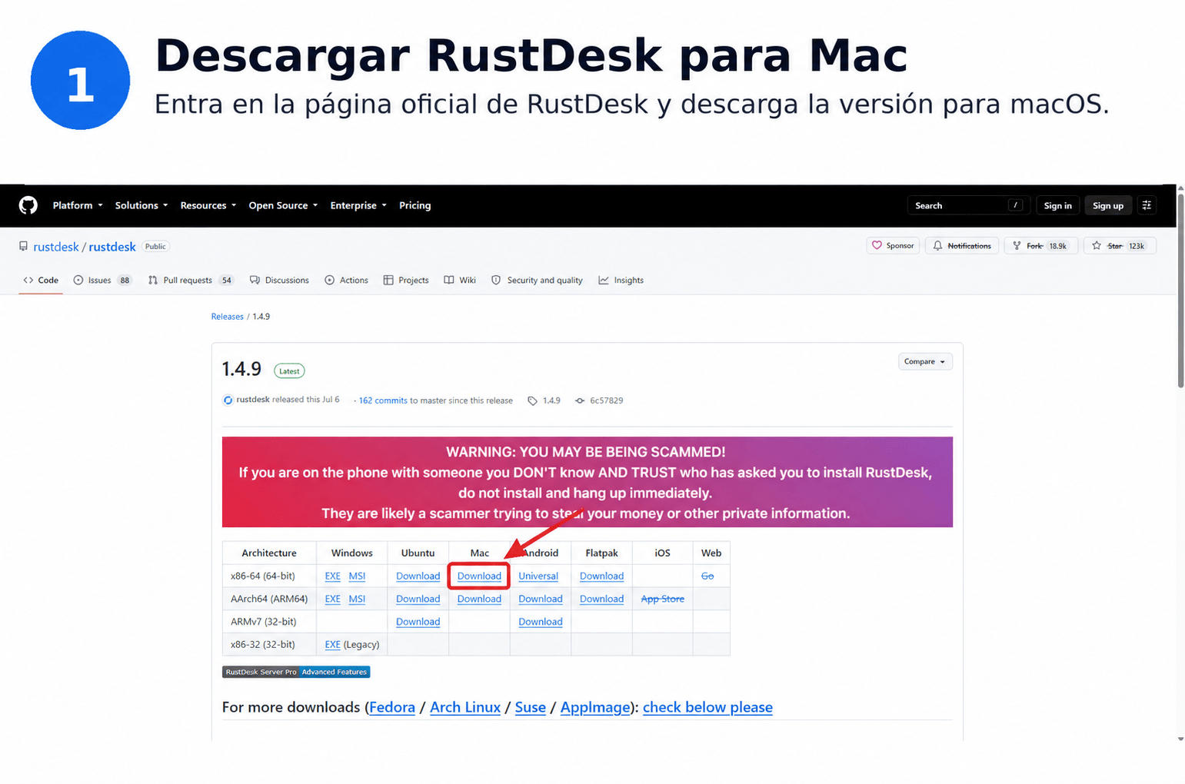Click the Notifications bell button
The image size is (1185, 784).
tap(962, 246)
